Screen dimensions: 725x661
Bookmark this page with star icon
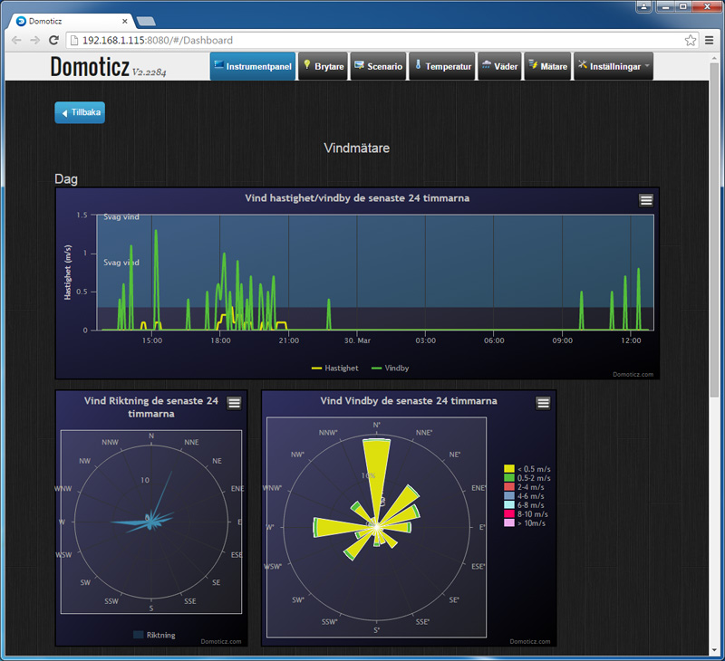pos(691,40)
